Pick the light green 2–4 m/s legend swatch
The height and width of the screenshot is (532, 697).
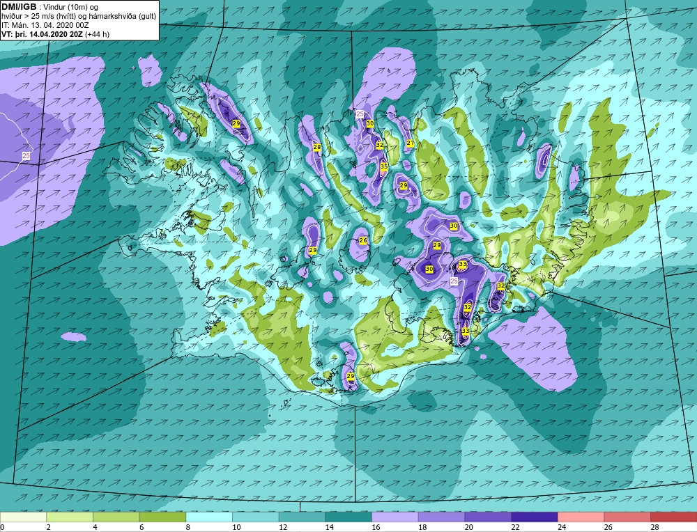(x=70, y=517)
